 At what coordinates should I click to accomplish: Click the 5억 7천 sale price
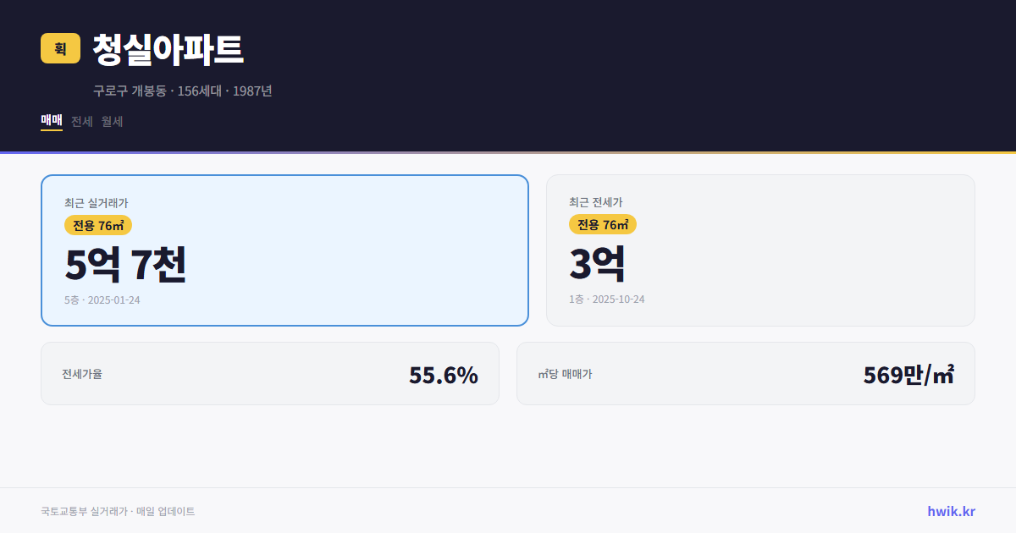click(x=125, y=264)
